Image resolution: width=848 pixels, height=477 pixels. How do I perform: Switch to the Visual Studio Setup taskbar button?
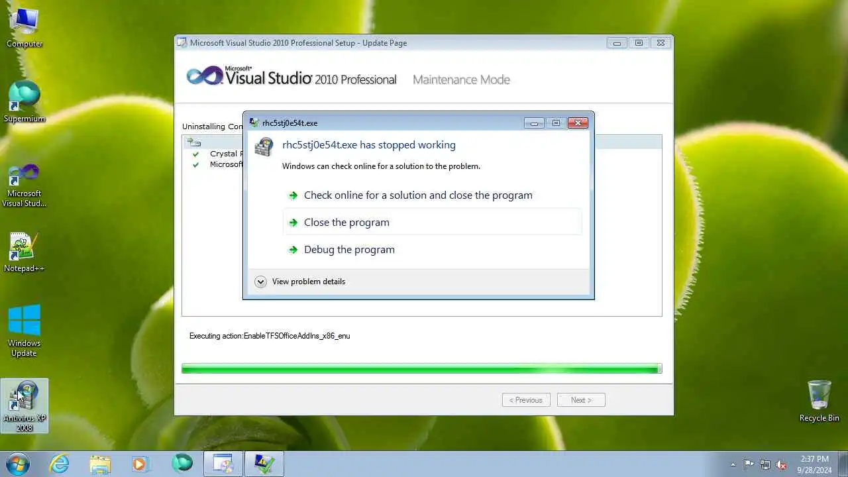click(x=223, y=463)
